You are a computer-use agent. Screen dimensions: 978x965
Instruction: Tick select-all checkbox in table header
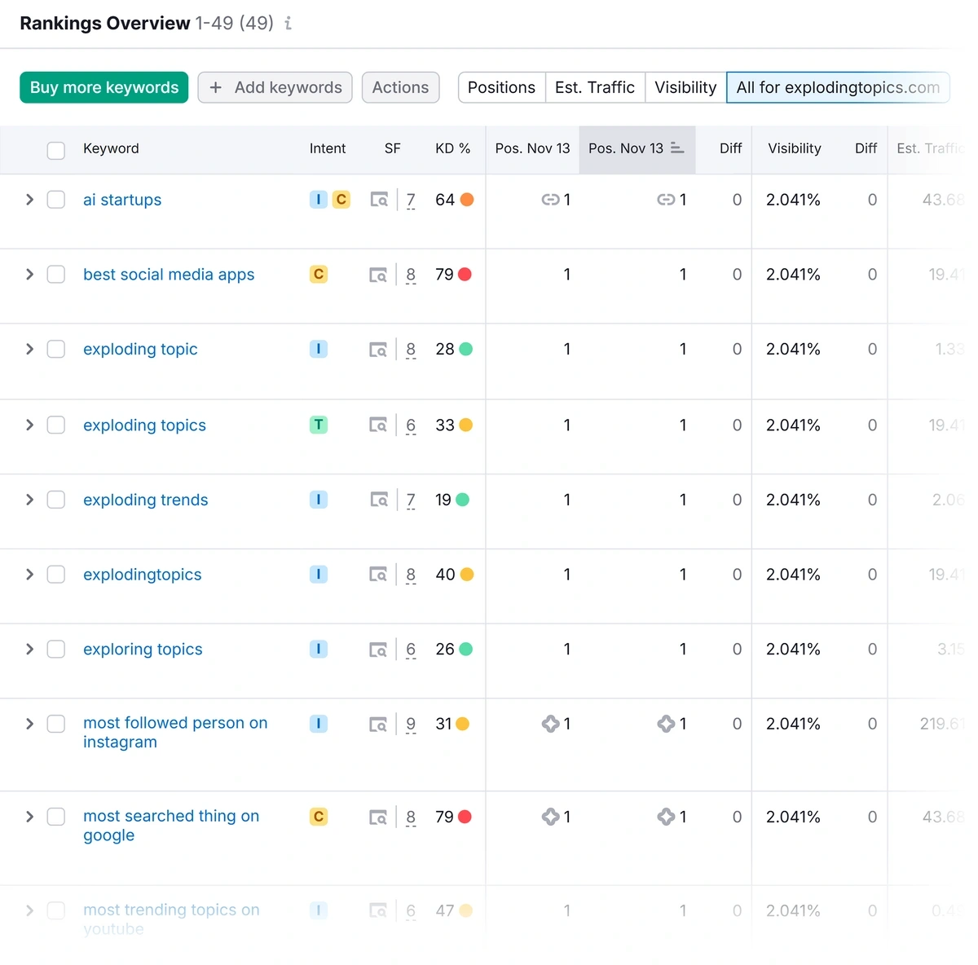[56, 150]
